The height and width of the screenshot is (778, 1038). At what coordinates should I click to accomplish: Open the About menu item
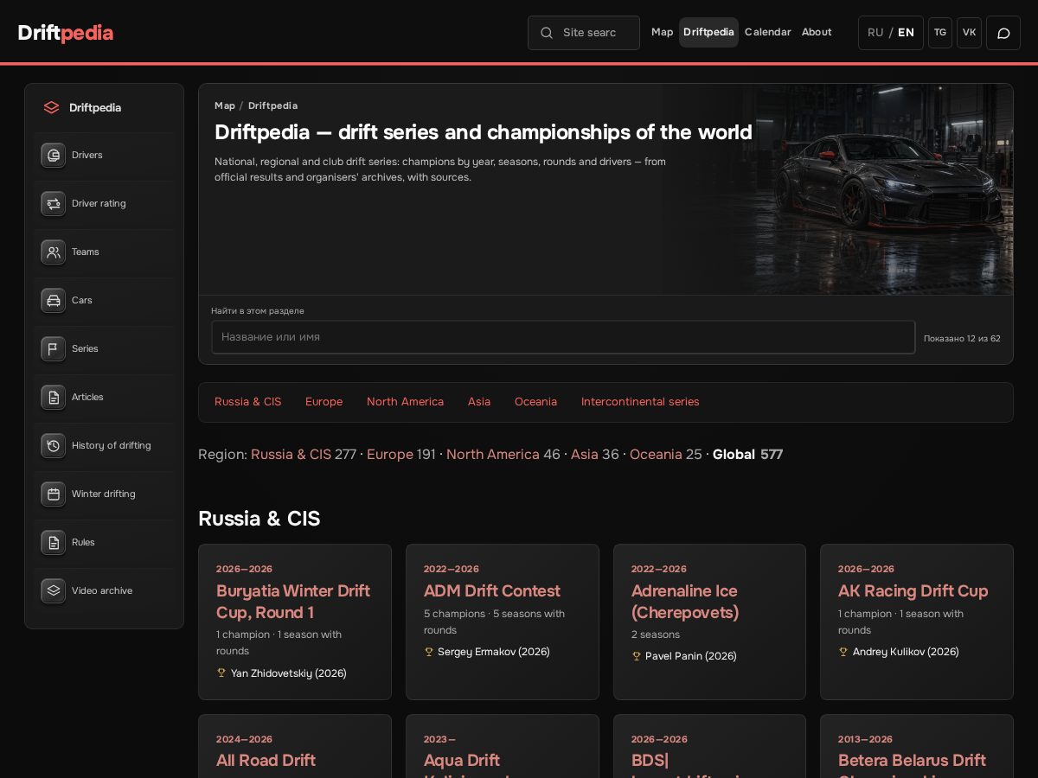pos(817,32)
